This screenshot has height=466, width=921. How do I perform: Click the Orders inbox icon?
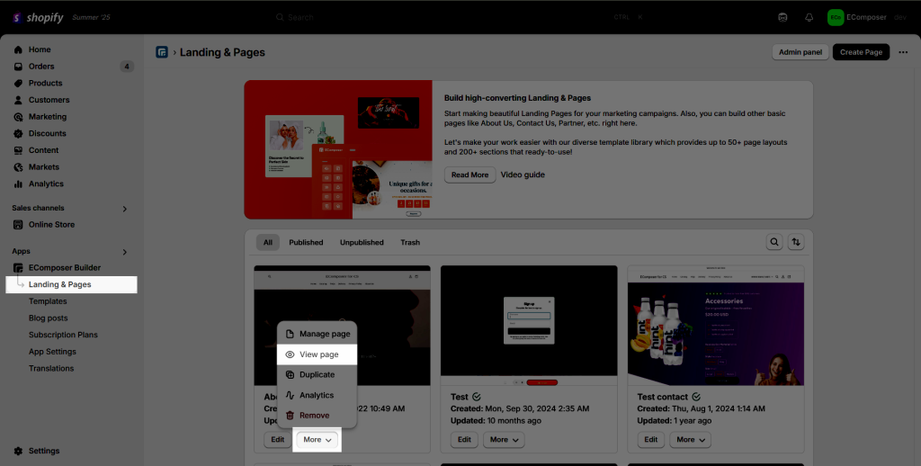(x=18, y=67)
